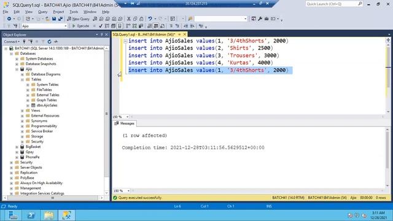This screenshot has width=393, height=221.
Task: Open PowerShell from the Windows taskbar
Action: (x=31, y=215)
